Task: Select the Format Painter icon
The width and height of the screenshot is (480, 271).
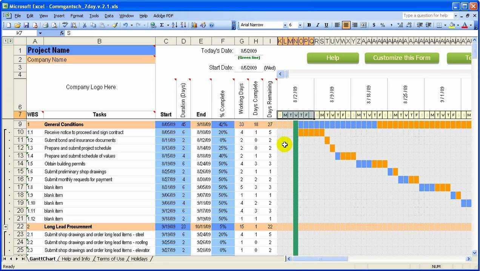Action: pyautogui.click(x=114, y=25)
